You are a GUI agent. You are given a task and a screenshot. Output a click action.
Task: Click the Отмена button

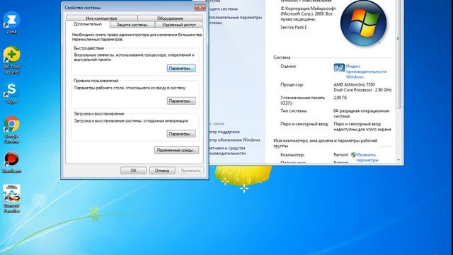(162, 171)
